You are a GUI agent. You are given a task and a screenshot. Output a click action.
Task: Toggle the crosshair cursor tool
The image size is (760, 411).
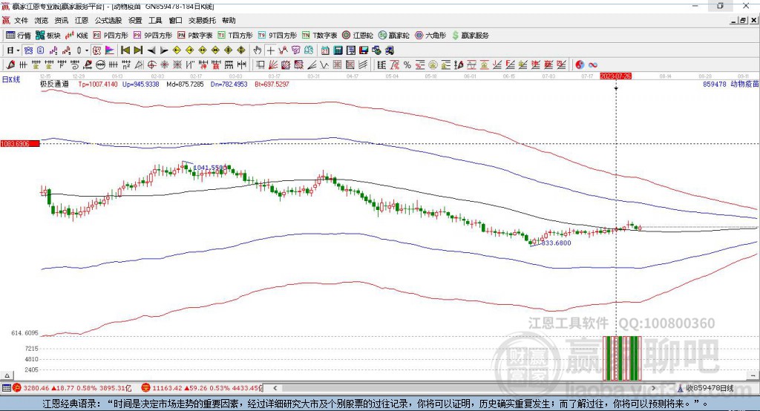pos(270,50)
